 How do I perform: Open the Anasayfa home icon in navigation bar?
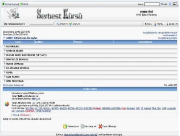[x=58, y=24]
